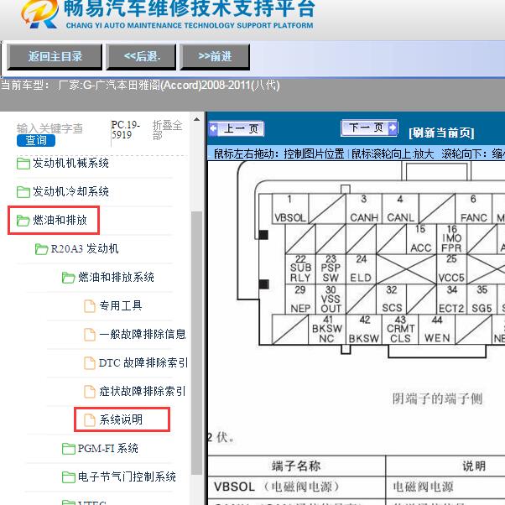Image resolution: width=505 pixels, height=505 pixels.
Task: Click SUB RLY terminal 22 in diagram
Action: 300,269
